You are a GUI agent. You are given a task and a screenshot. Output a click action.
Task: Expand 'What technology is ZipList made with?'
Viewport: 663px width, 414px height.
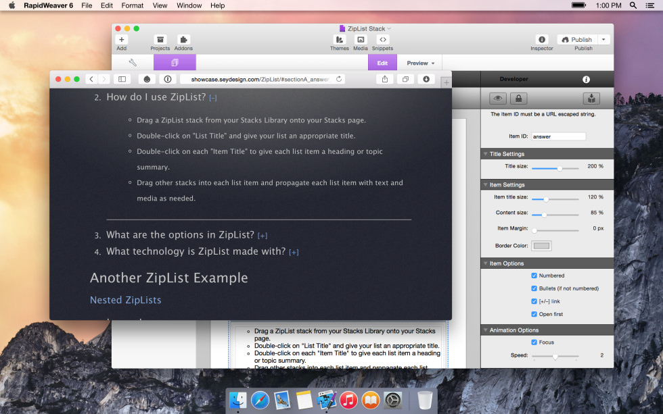[x=294, y=253]
